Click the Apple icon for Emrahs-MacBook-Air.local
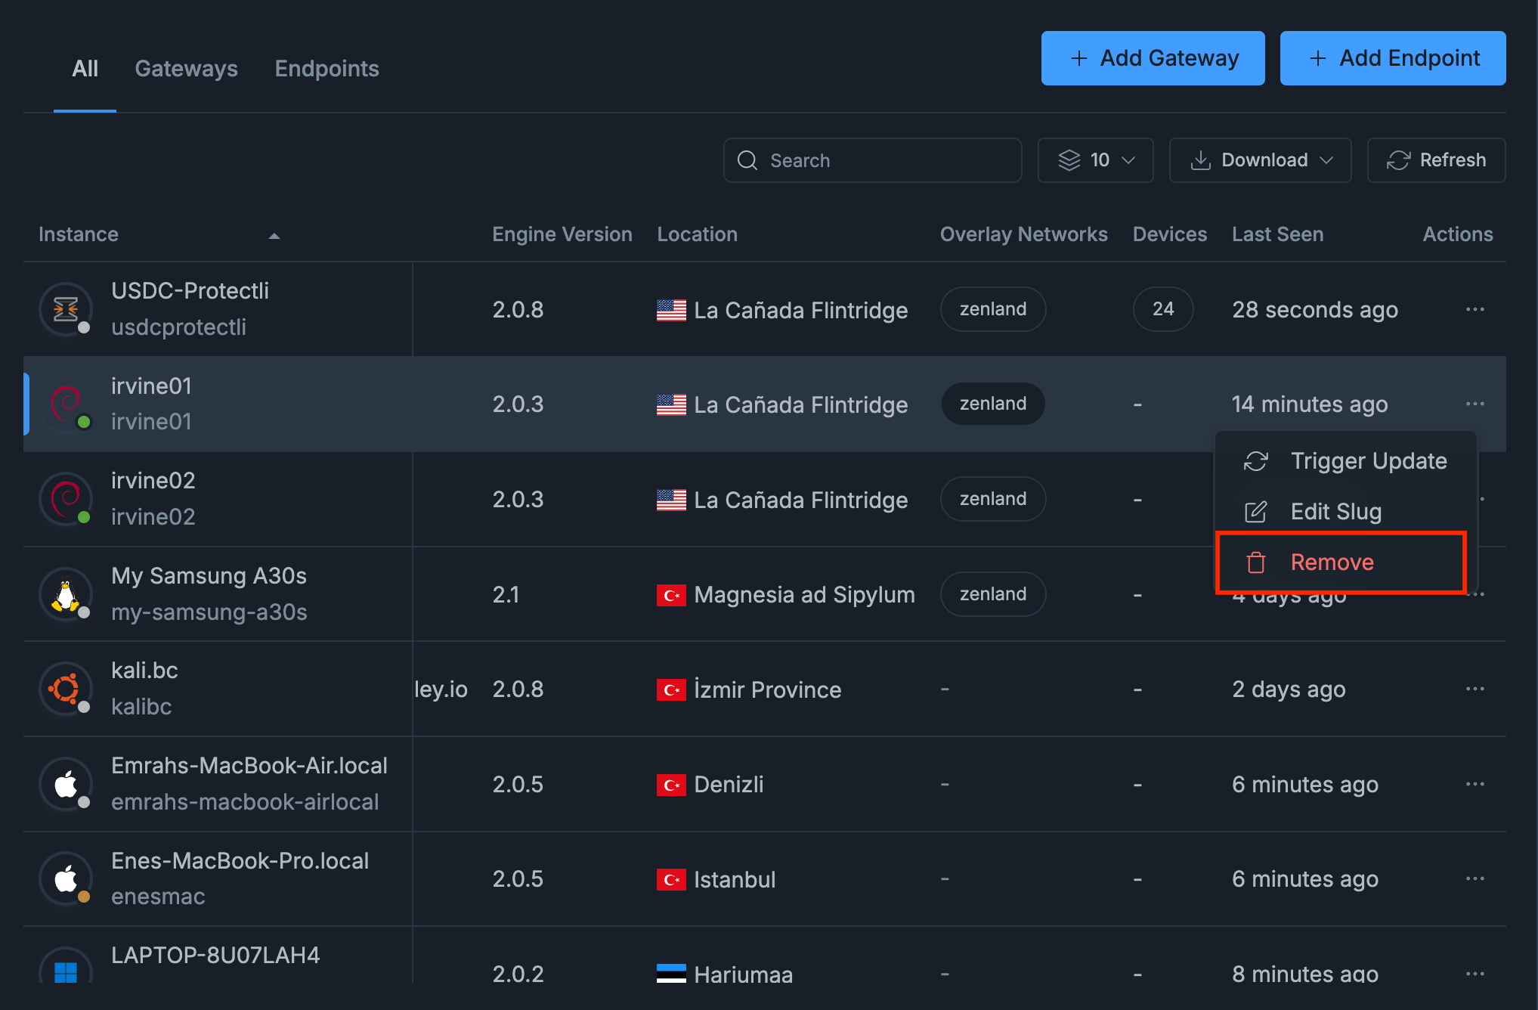Image resolution: width=1538 pixels, height=1010 pixels. pos(66,784)
